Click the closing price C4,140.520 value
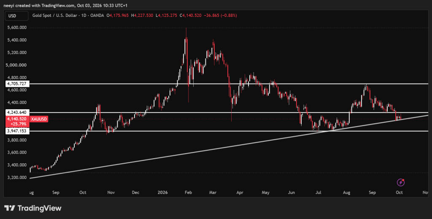Viewport: 432px width, 219px height. [x=191, y=16]
